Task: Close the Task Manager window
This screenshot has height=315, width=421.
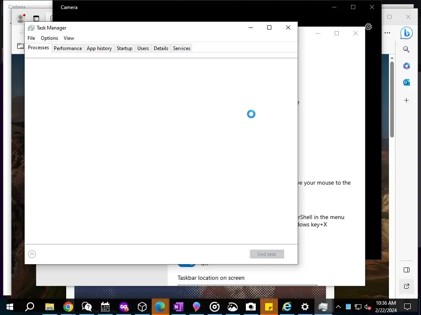Action: tap(288, 27)
